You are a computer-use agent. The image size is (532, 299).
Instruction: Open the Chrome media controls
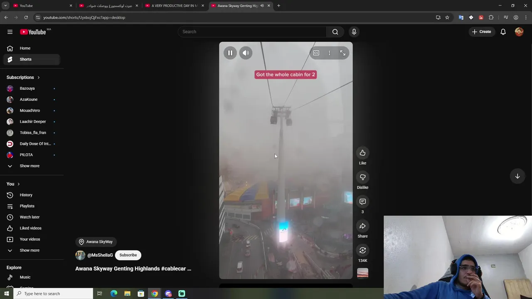(506, 17)
